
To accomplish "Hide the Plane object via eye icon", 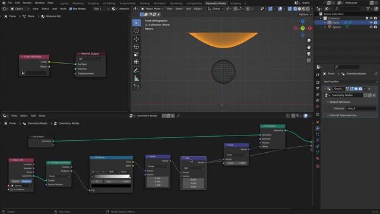I will (371, 23).
